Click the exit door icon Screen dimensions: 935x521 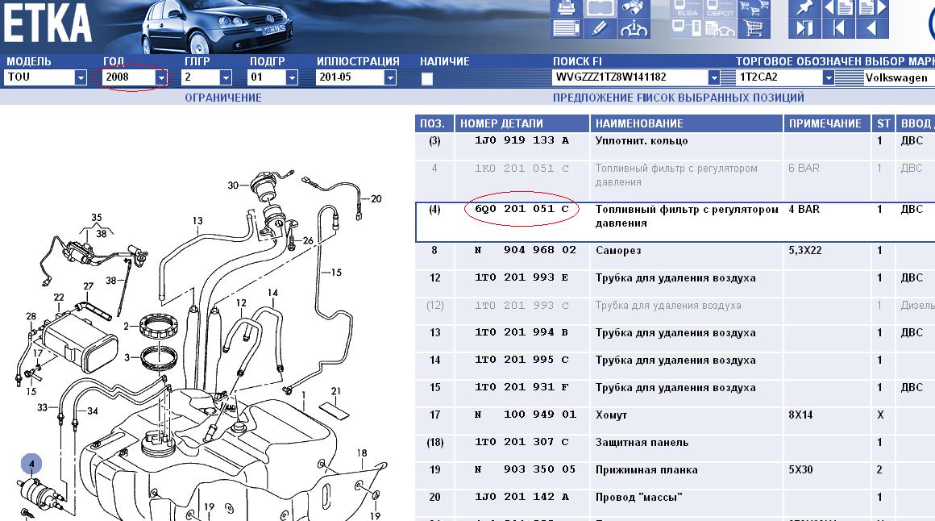pyautogui.click(x=804, y=28)
